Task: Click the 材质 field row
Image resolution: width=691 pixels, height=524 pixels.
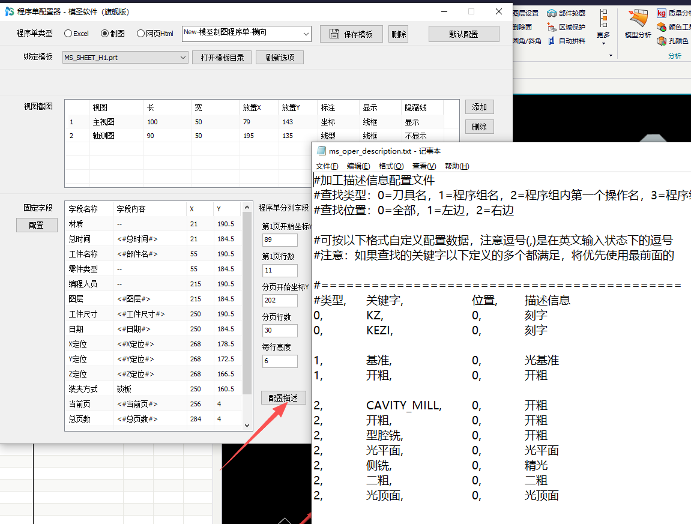Action: coord(153,224)
